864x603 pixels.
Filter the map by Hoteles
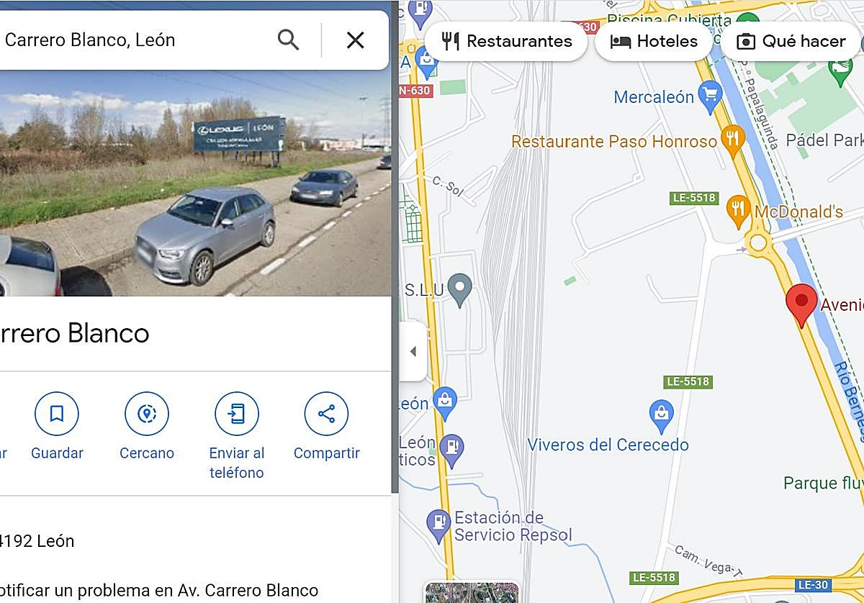[654, 41]
